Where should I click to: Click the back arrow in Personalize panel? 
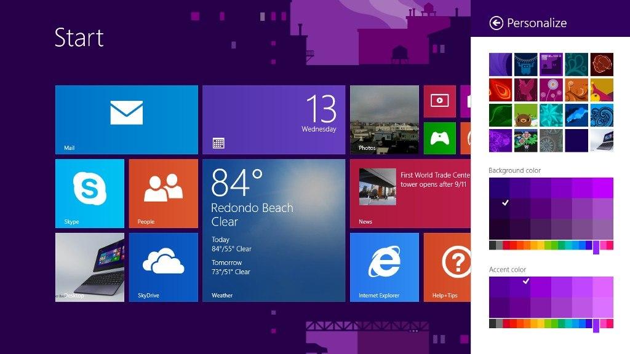pos(496,23)
